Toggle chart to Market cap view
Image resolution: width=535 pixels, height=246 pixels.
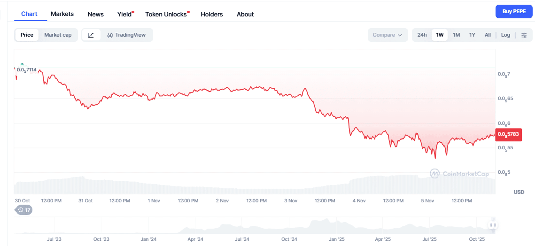[x=58, y=35]
